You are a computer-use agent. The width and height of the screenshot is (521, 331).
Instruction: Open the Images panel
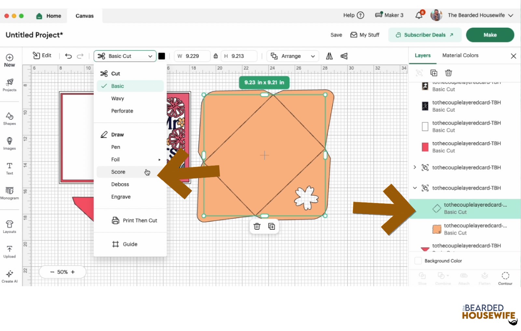click(9, 143)
